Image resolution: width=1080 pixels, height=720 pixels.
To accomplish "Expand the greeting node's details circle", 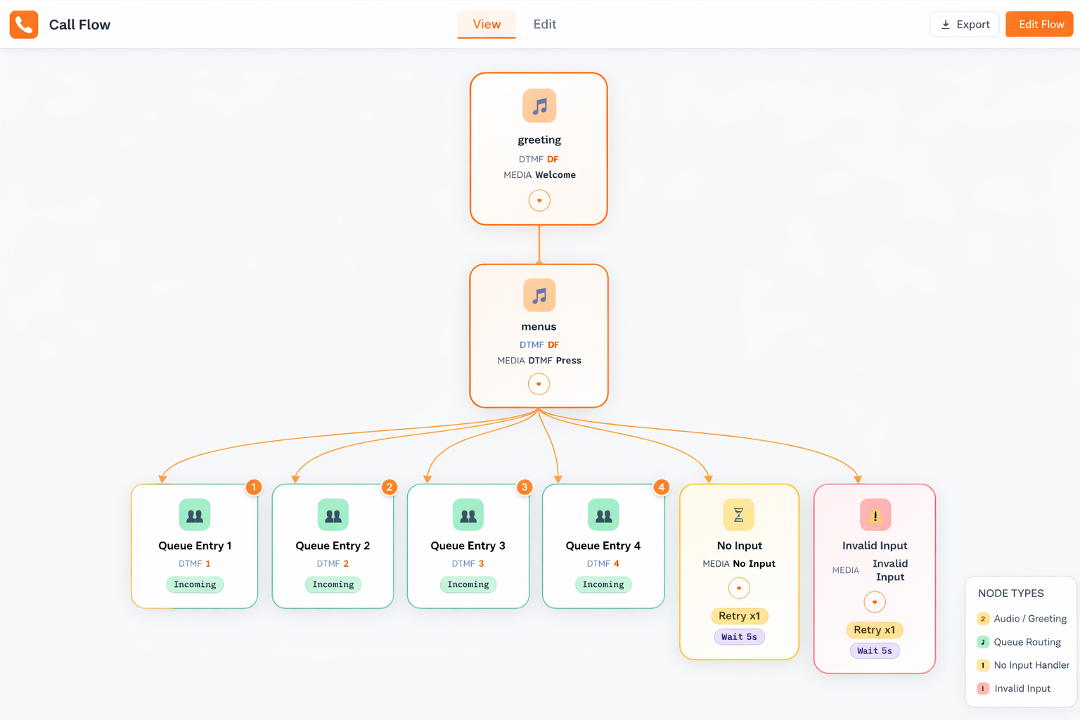I will 539,200.
